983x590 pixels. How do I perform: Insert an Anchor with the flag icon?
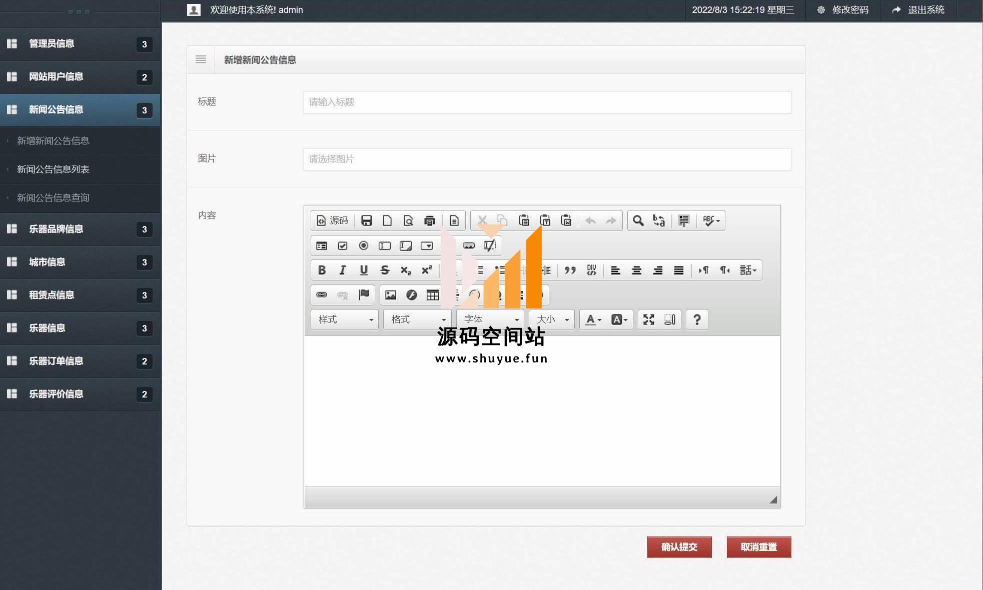tap(364, 295)
